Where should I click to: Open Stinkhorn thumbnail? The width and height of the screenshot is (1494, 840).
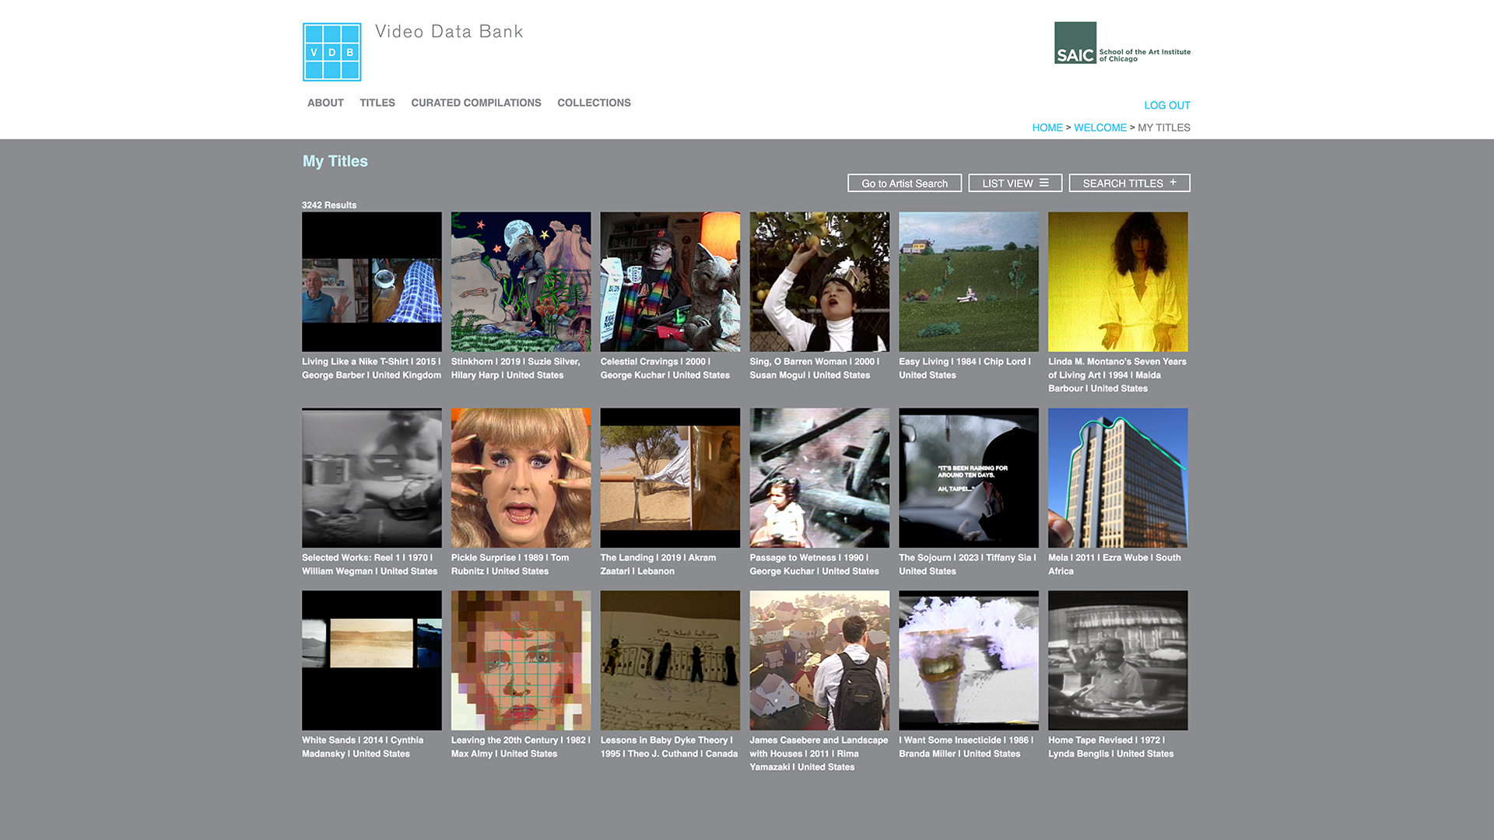click(521, 282)
